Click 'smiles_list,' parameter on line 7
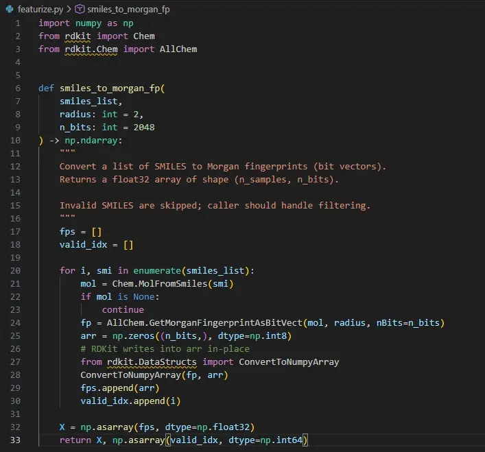This screenshot has width=485, height=452. click(91, 102)
